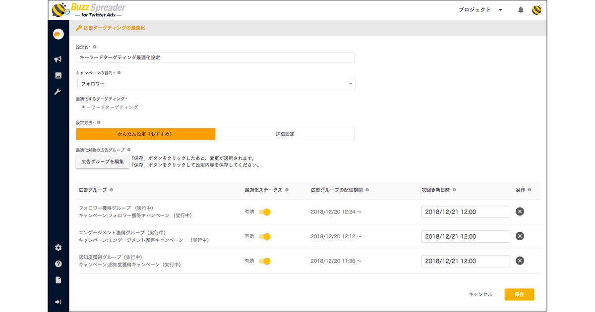Viewport: 595px width, 312px height.
Task: Select the wrench optimization sidebar icon
Action: coord(58,92)
